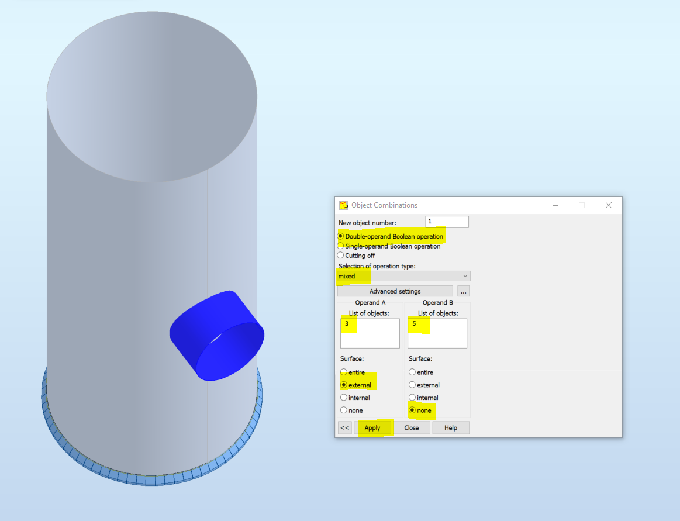The width and height of the screenshot is (680, 521).
Task: Click the << collapse button
Action: pyautogui.click(x=344, y=427)
